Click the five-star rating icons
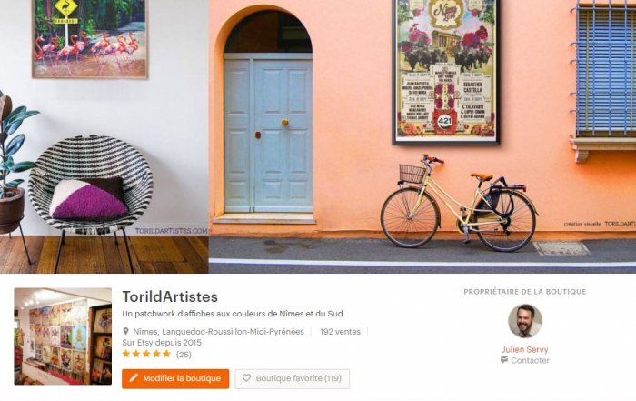 point(146,354)
